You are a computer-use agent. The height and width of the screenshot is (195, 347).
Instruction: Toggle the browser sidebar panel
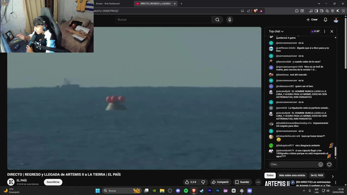point(316,11)
